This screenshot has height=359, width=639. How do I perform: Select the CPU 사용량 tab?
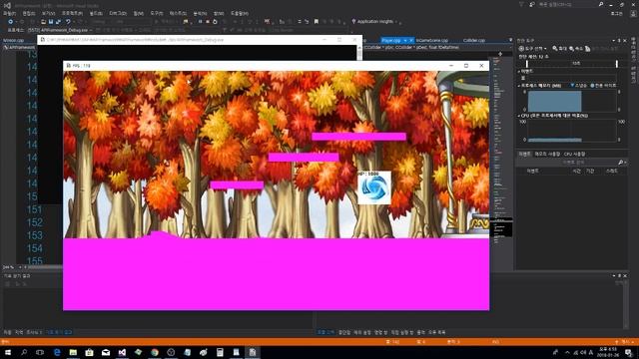[x=575, y=154]
